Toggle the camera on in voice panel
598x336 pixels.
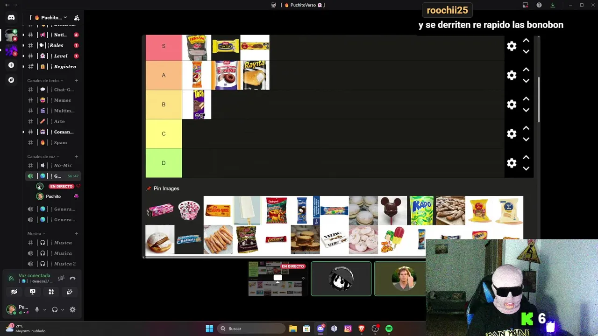pos(14,292)
